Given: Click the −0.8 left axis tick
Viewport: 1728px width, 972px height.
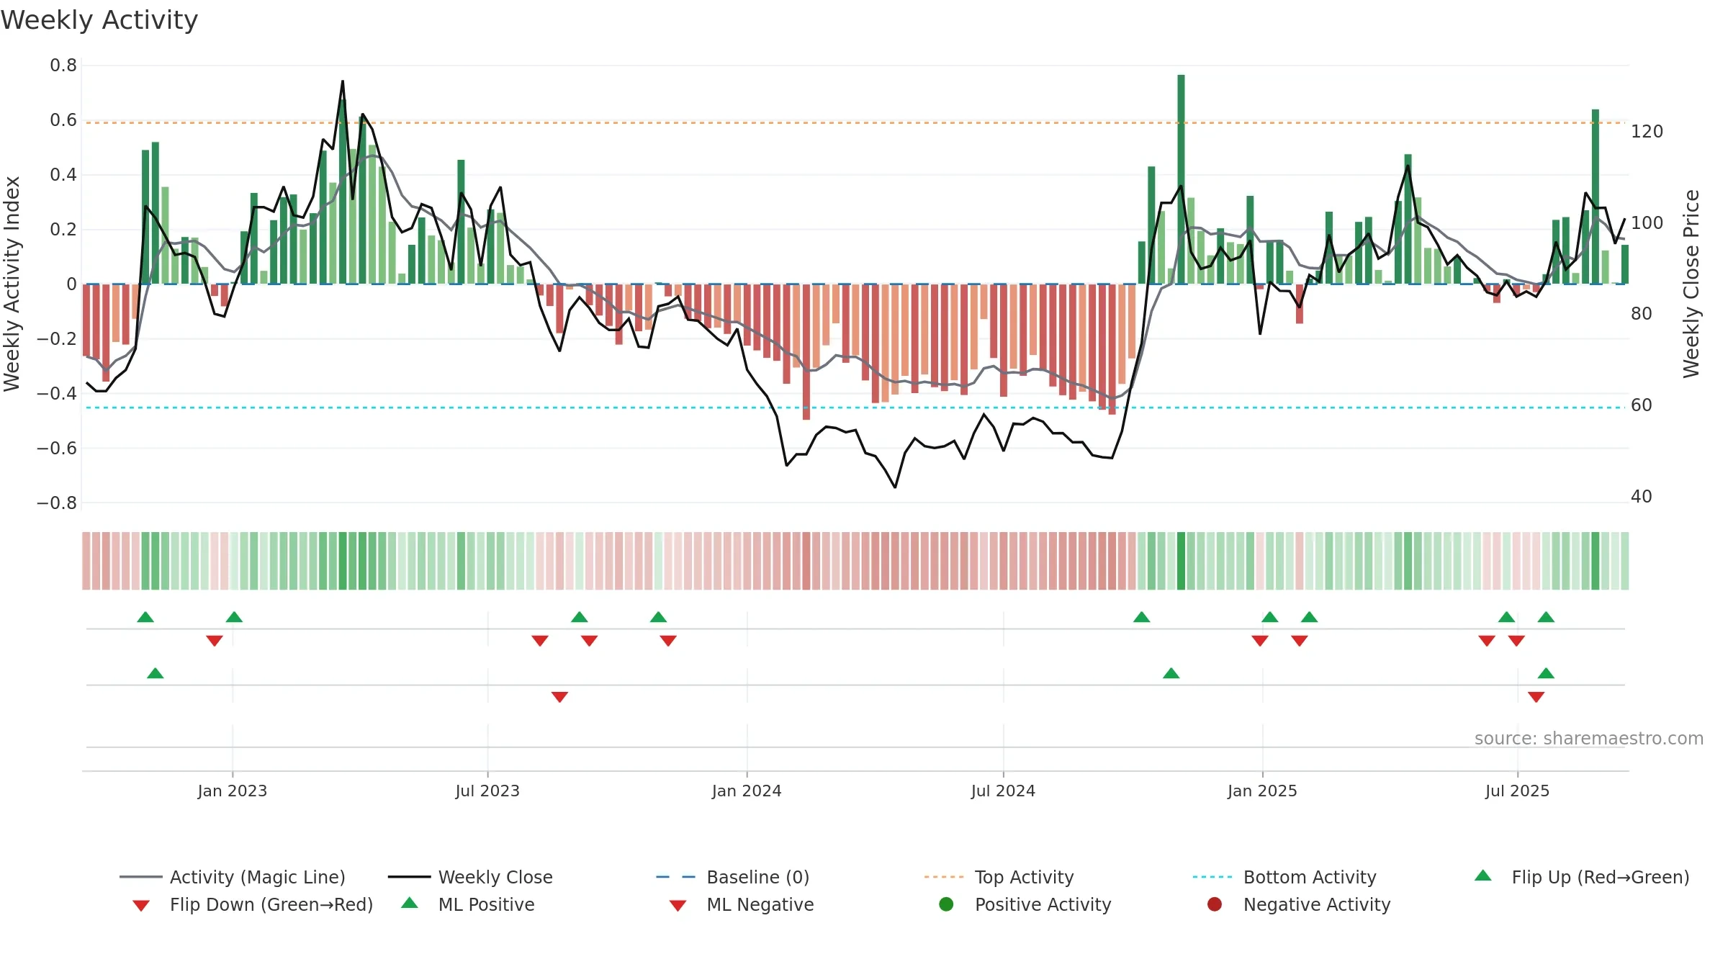Looking at the screenshot, I should tap(57, 503).
